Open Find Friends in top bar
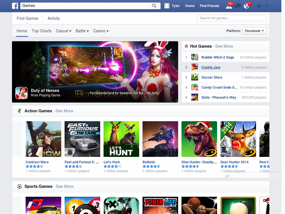Screen dimensions: 285x214 click(x=209, y=6)
